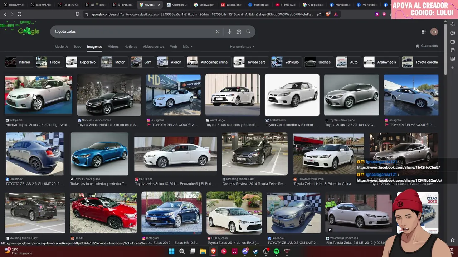The height and width of the screenshot is (257, 458).
Task: Click the browser address bar URL
Action: point(202,14)
